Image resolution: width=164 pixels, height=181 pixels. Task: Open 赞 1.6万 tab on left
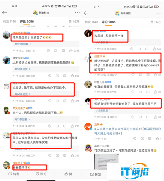pos(74,22)
